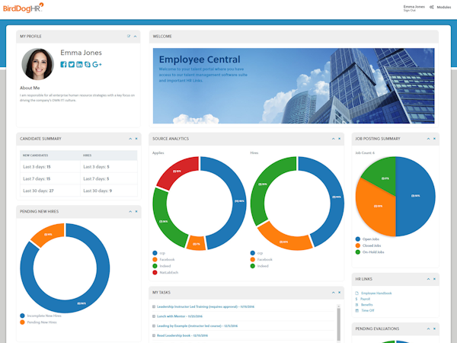Check the Read Leadership book task box

(x=154, y=335)
